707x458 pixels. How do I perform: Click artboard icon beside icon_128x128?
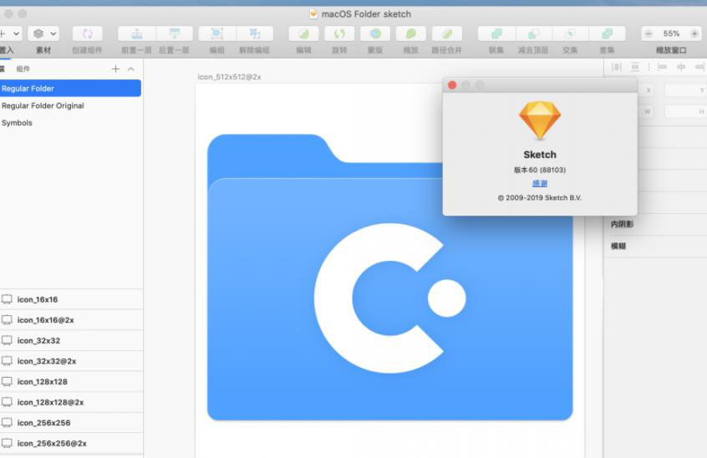[x=7, y=381]
